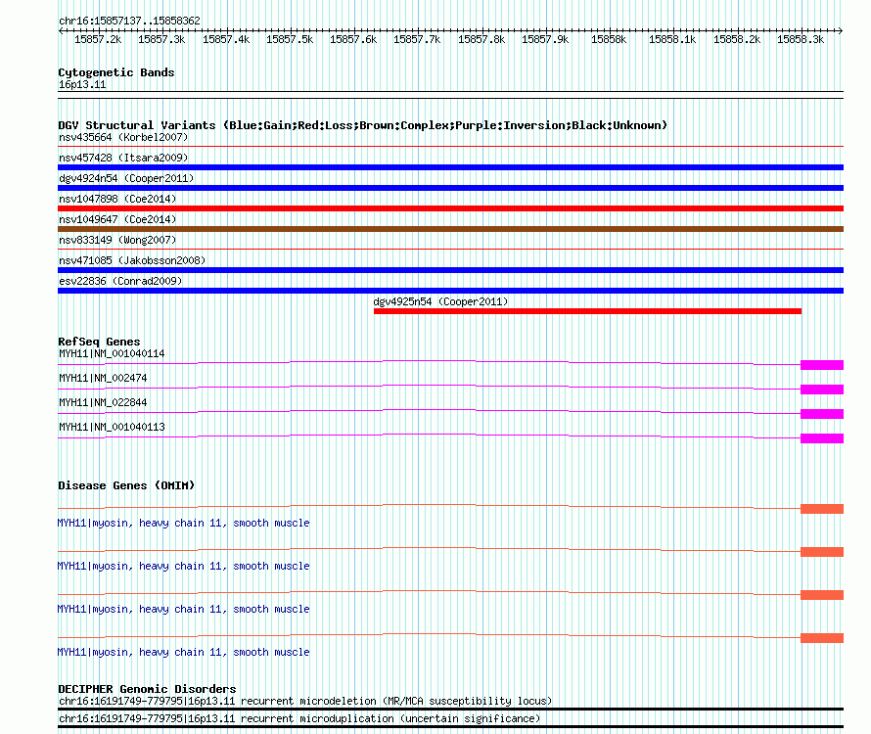Click the 16p13.11 recurrent microduplication entry
Viewport: 871px width, 734px height.
coord(299,719)
